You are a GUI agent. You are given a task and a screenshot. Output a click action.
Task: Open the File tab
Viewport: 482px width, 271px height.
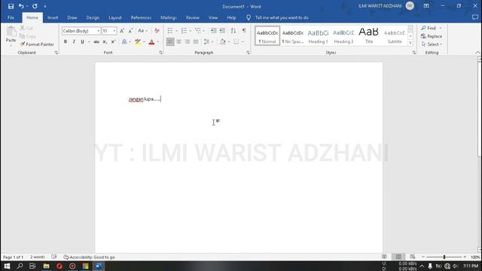click(x=11, y=17)
